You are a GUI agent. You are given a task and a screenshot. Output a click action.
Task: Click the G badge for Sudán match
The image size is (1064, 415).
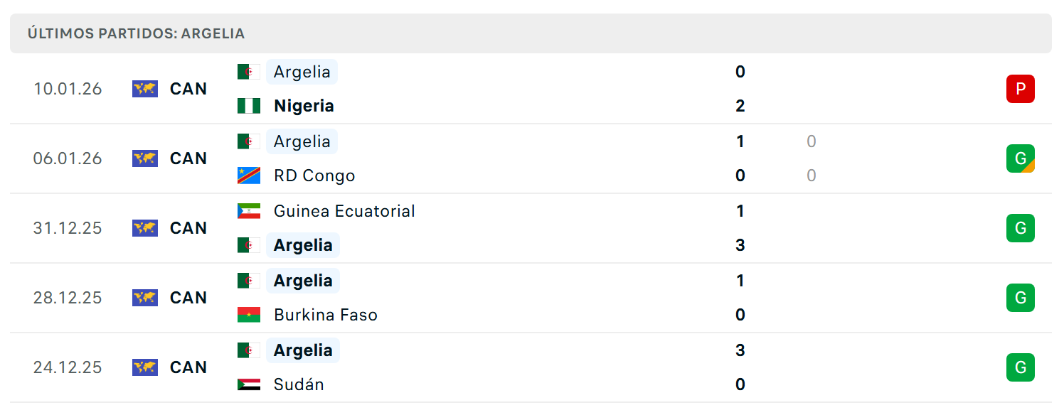pos(1020,367)
